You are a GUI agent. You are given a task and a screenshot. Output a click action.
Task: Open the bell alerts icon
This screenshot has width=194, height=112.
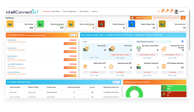171,11
